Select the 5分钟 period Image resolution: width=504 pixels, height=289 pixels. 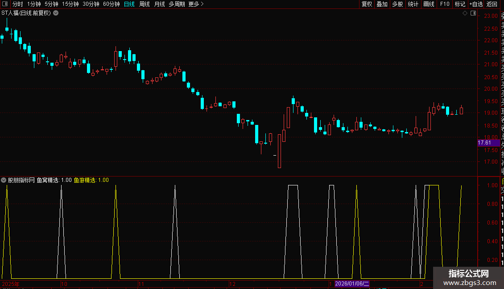click(51, 4)
